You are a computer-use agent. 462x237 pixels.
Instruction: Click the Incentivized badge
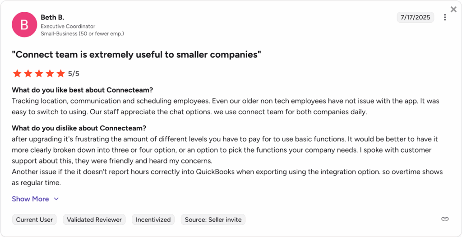153,220
